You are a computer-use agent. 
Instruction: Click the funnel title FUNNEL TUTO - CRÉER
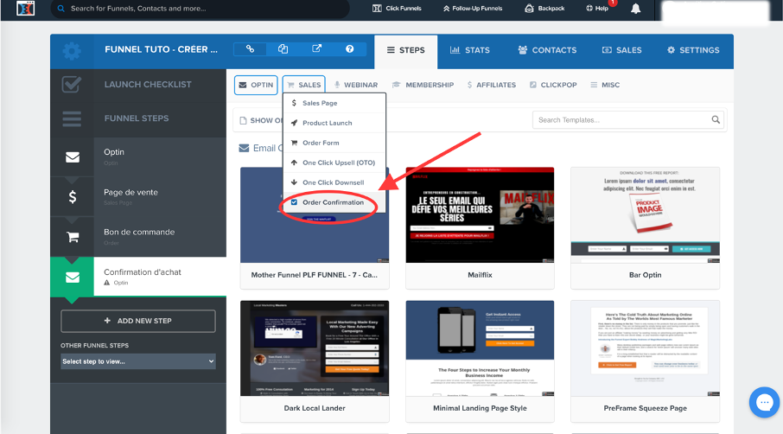tap(161, 49)
